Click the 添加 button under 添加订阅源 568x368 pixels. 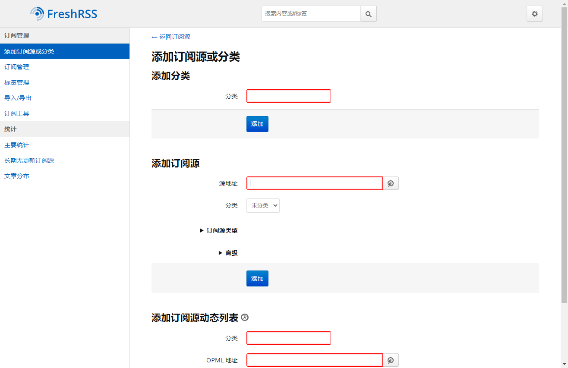coord(257,279)
